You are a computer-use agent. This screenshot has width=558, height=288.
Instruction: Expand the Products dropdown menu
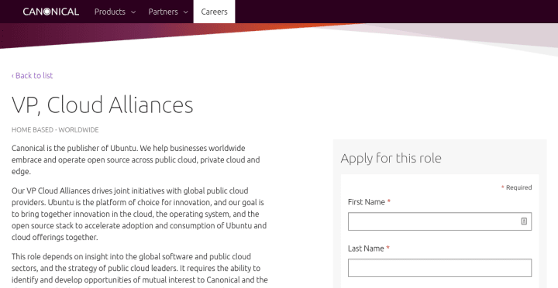(115, 12)
